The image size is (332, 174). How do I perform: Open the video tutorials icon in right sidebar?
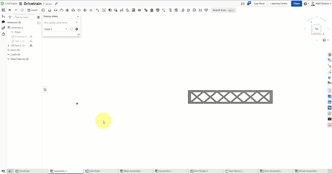tap(329, 119)
